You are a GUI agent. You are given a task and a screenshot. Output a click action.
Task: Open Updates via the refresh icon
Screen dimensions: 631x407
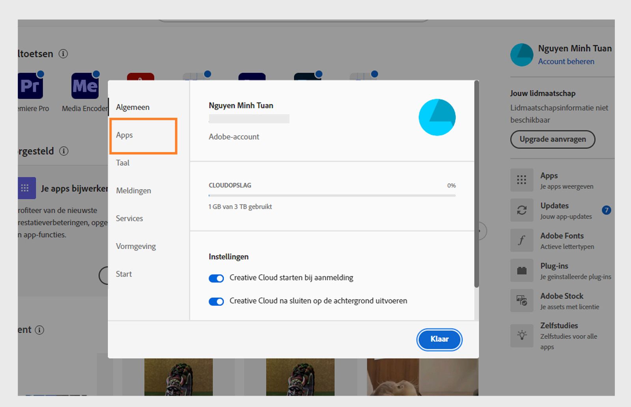[x=521, y=210]
